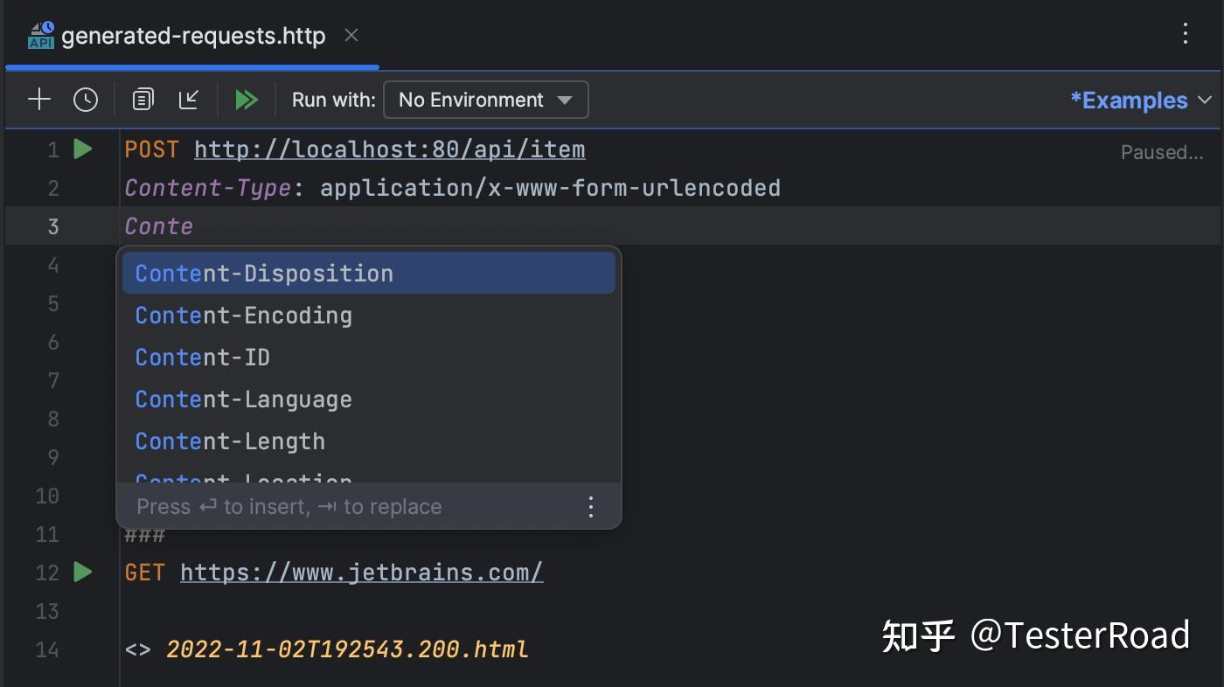Pick Content-Length from the popup list
Image resolution: width=1224 pixels, height=687 pixels.
tap(230, 441)
